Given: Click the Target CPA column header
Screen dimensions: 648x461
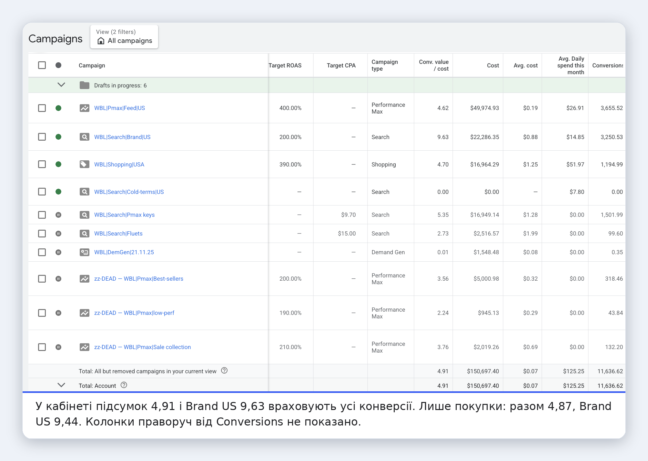Looking at the screenshot, I should click(x=341, y=65).
